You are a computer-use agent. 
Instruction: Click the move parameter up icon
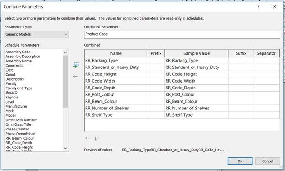(x=87, y=139)
